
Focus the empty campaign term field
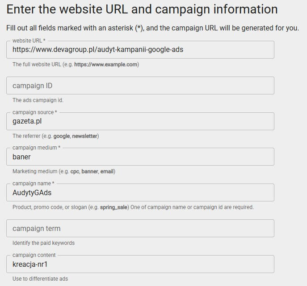pos(140,228)
